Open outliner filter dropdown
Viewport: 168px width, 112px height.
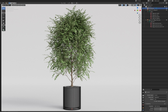[164, 3]
